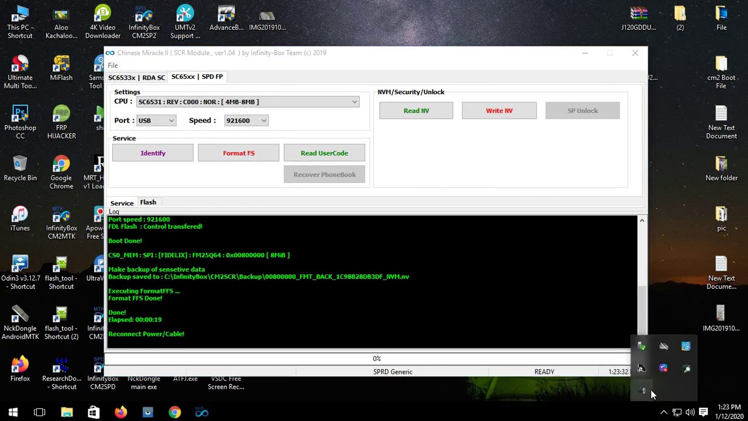The height and width of the screenshot is (421, 748).
Task: Click the Chrome icon in the taskbar
Action: point(175,412)
